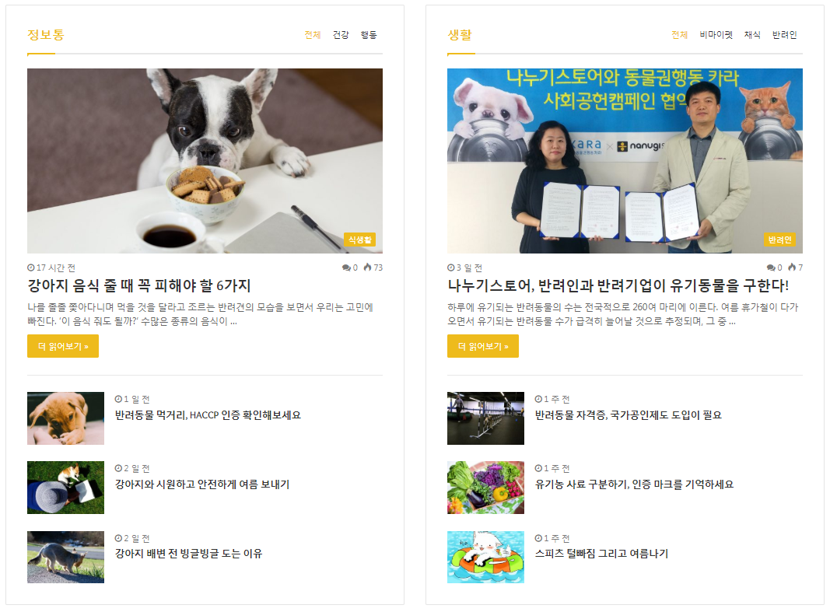
Task: Click comment icon on the 나누기스토어 article
Action: point(771,268)
